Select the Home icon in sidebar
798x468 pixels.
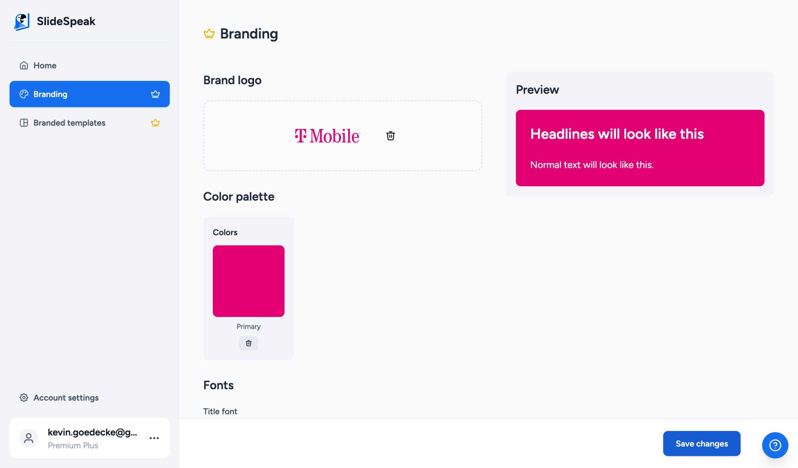[x=23, y=65]
